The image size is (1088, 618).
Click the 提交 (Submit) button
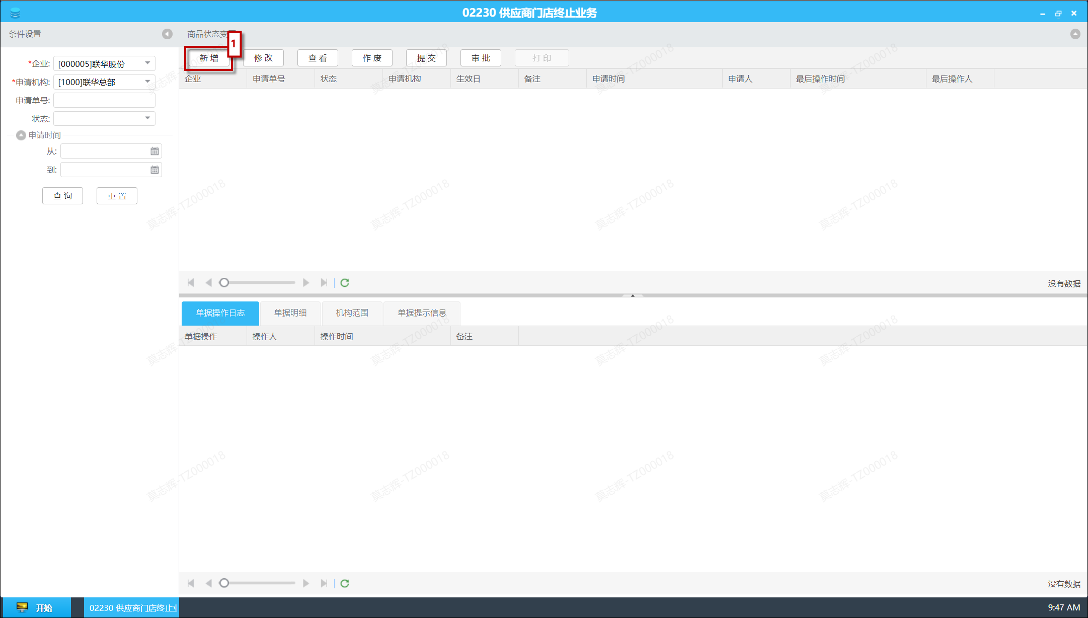click(x=426, y=58)
